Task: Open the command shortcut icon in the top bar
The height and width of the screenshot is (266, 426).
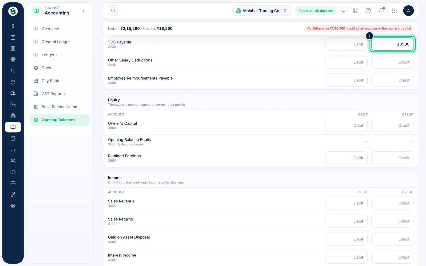Action: coord(355,11)
